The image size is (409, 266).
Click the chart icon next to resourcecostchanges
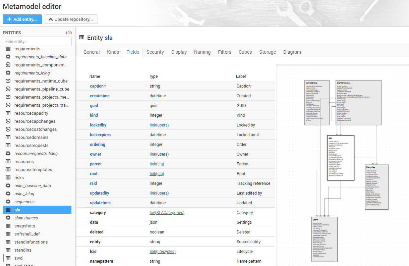[8, 129]
